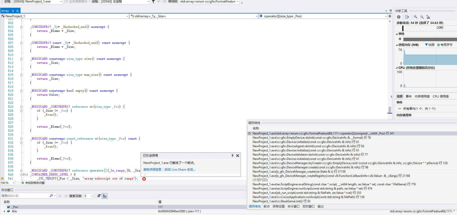Select the Output bottom tab
The image size is (457, 215).
click(x=321, y=207)
